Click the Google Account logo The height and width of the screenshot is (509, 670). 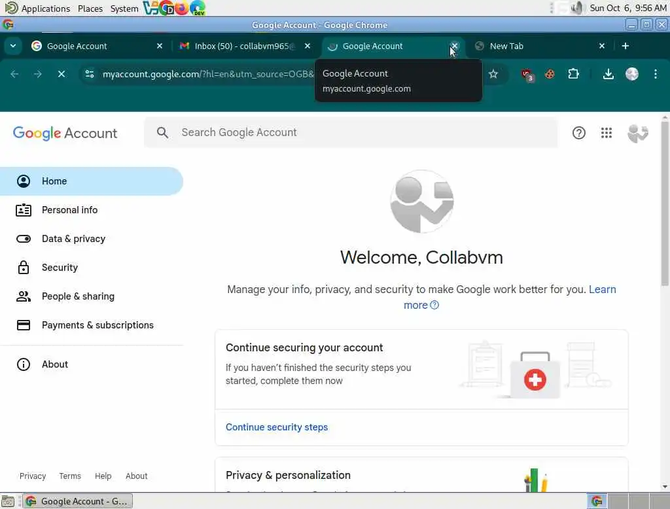65,133
